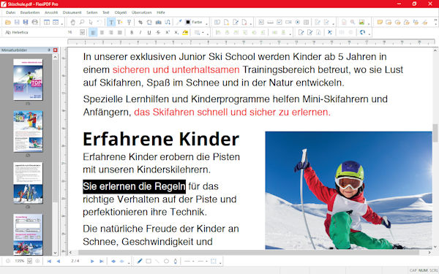The width and height of the screenshot is (439, 274).
Task: Open the Seiten menu
Action: click(92, 12)
